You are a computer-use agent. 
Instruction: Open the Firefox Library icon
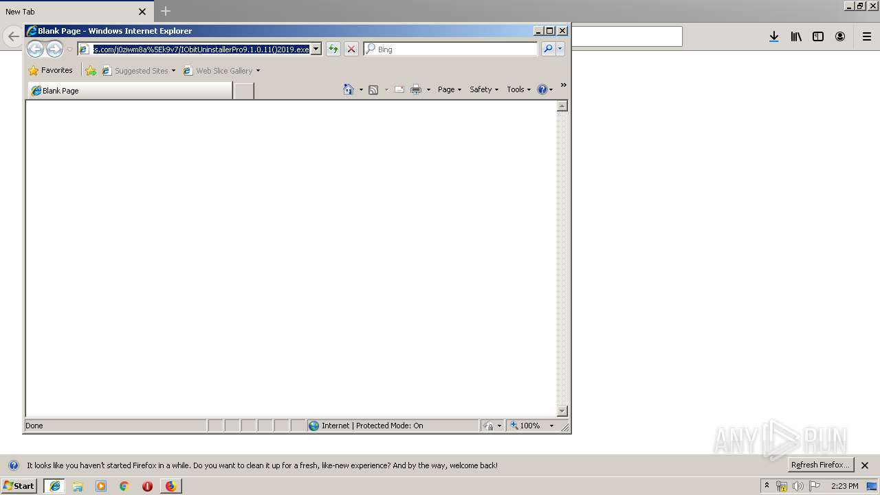click(x=796, y=36)
